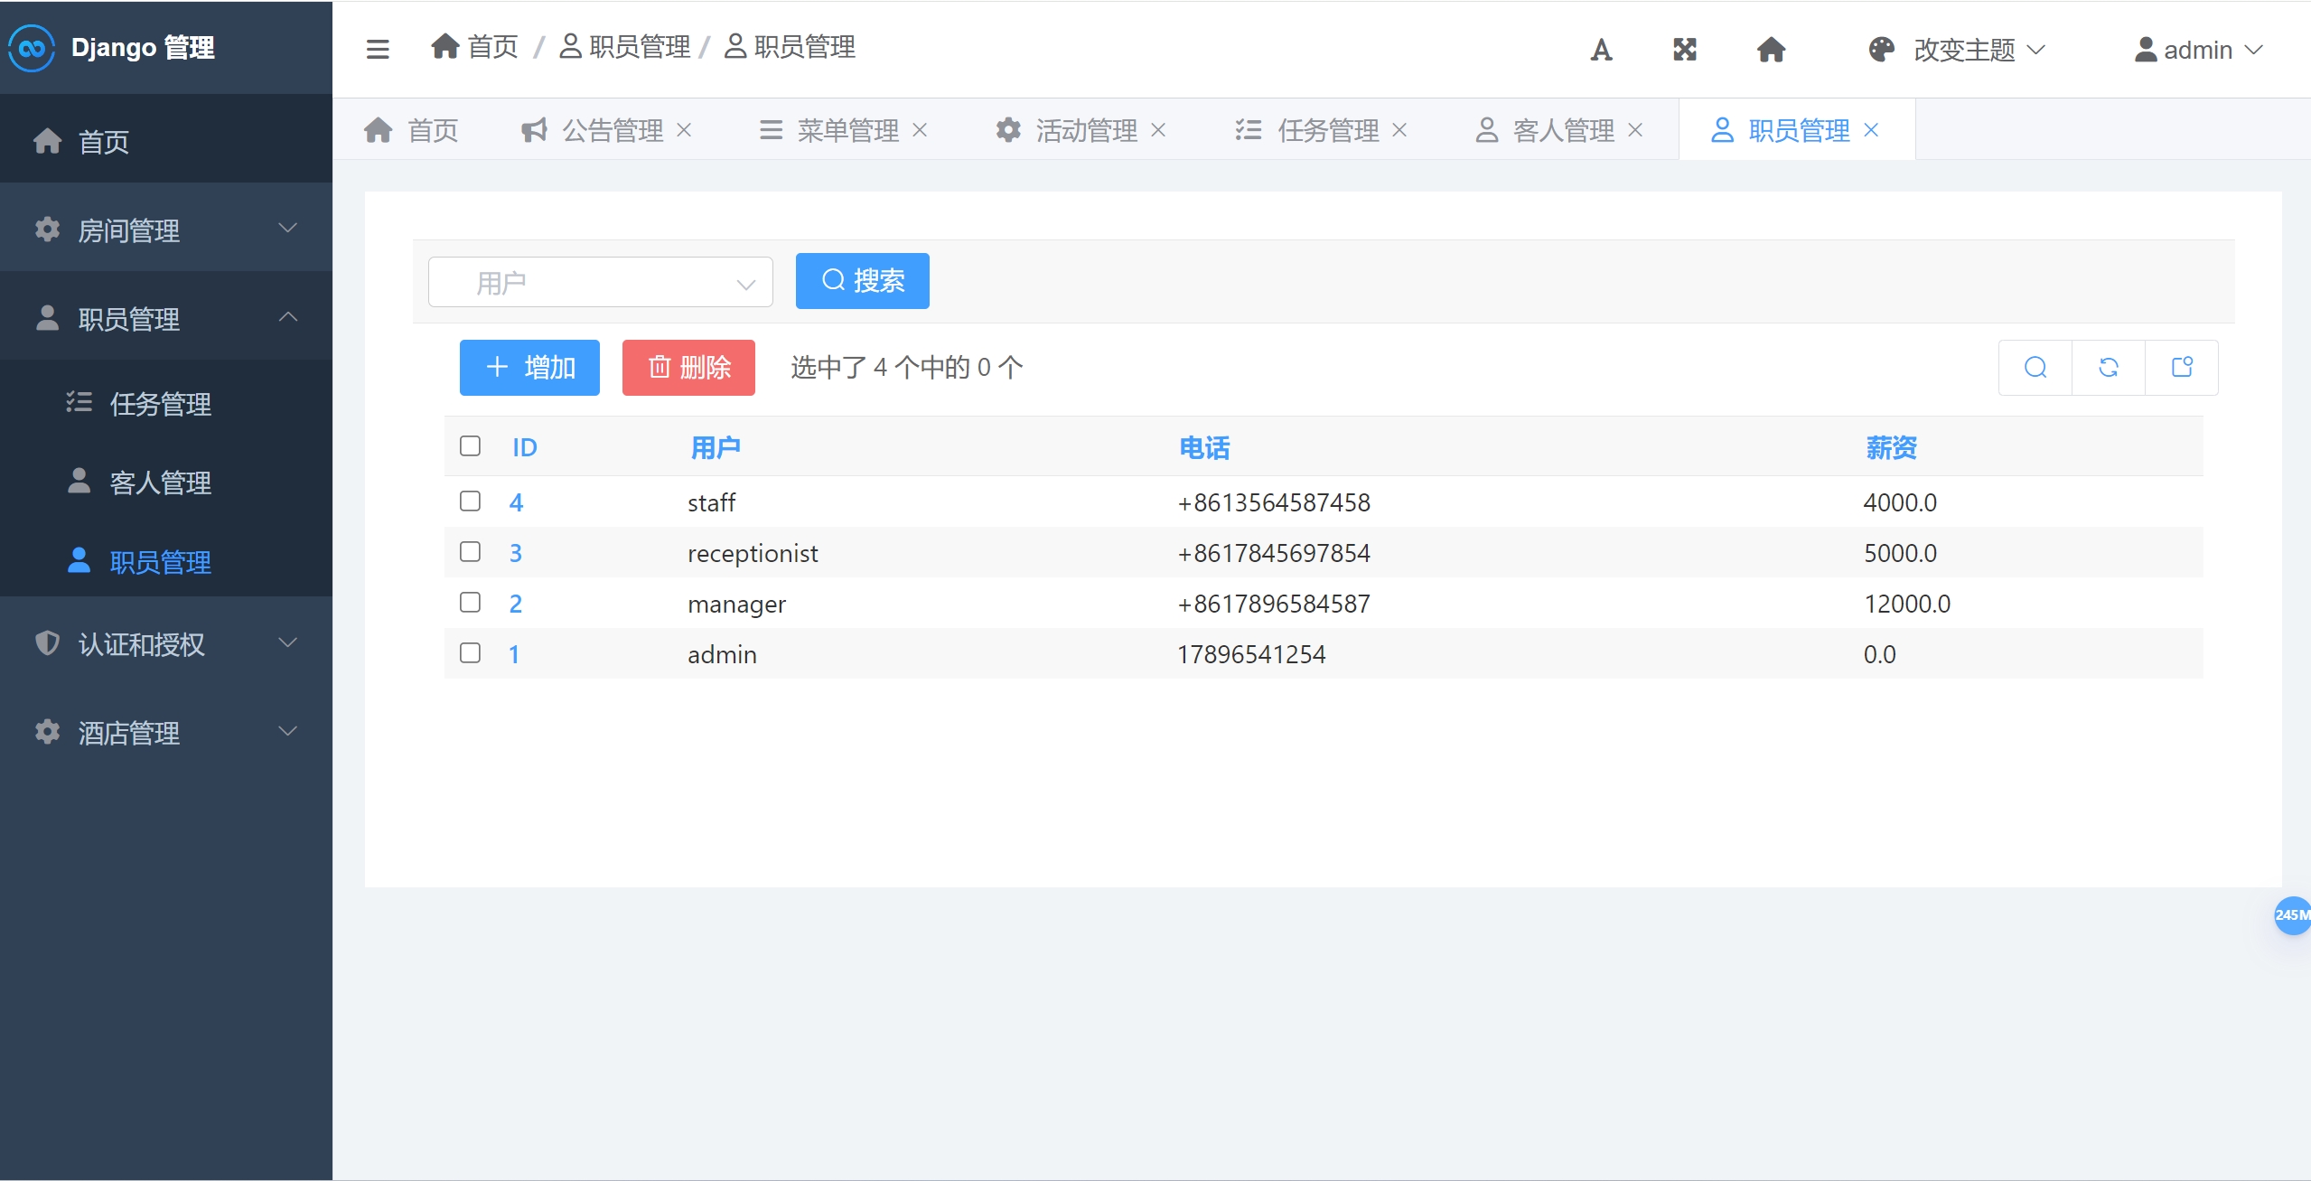Expand the 房间管理 sidebar menu
Screen dimensions: 2311x1181
click(166, 230)
